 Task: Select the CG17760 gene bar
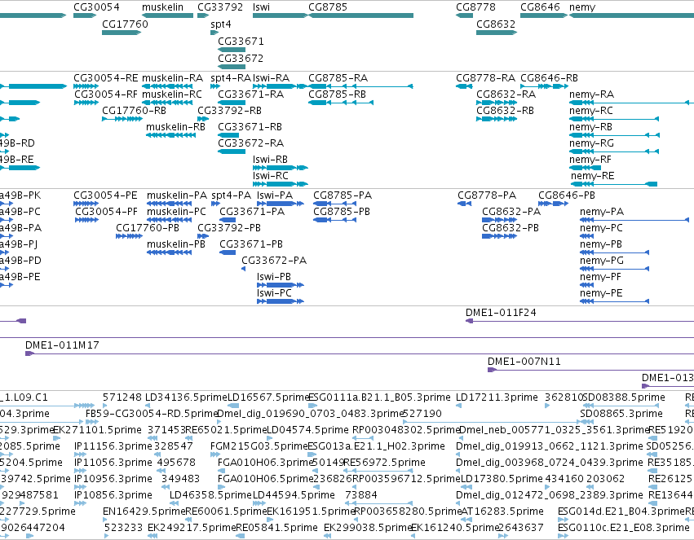click(122, 33)
